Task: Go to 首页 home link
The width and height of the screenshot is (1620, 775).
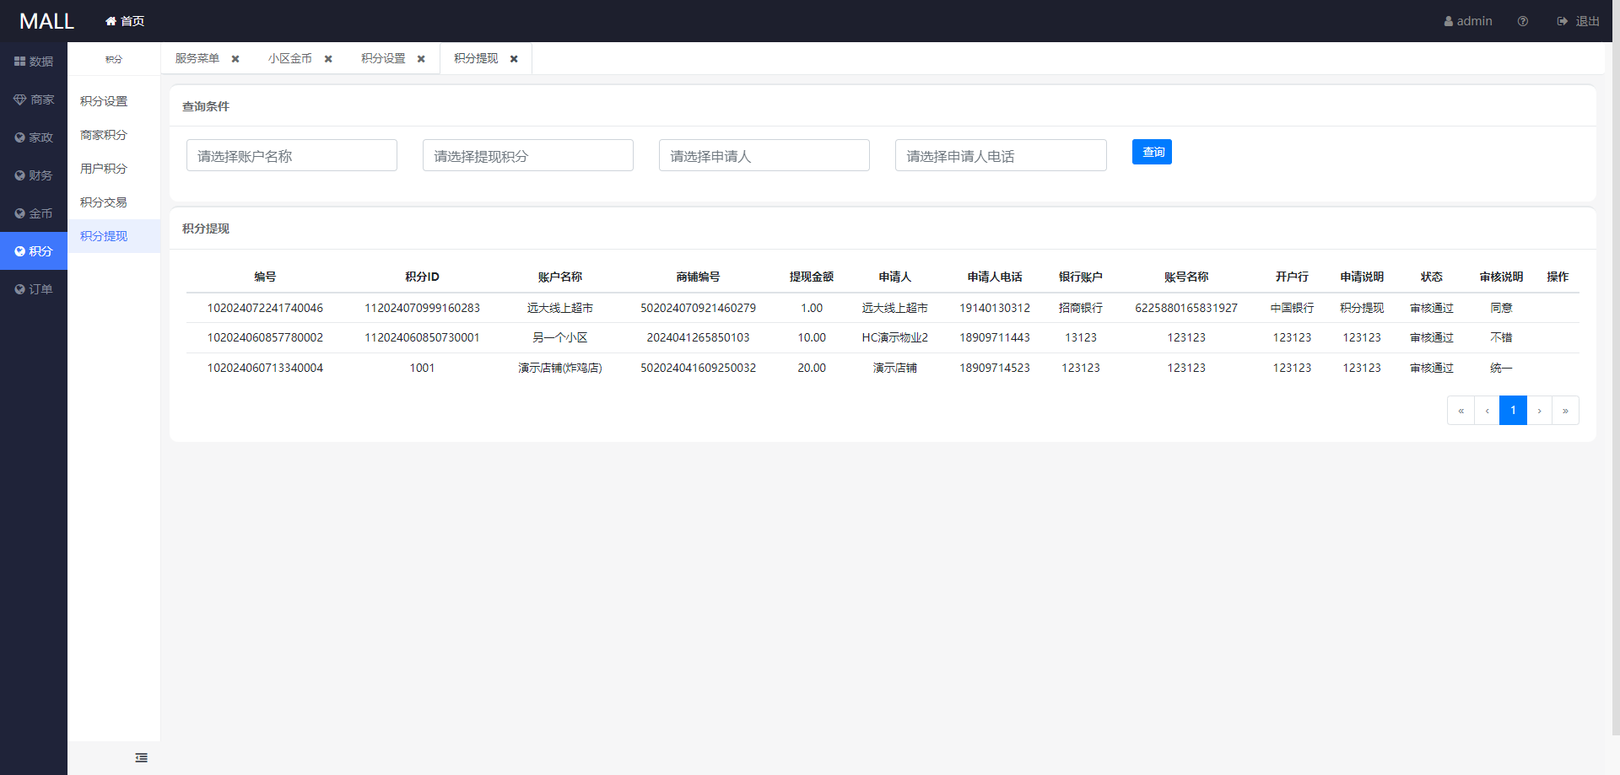Action: coord(125,21)
